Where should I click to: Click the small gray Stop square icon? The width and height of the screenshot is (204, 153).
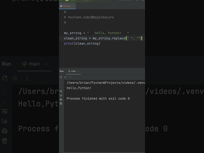point(65,77)
